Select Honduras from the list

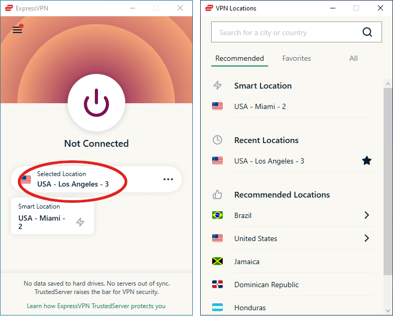(x=292, y=308)
